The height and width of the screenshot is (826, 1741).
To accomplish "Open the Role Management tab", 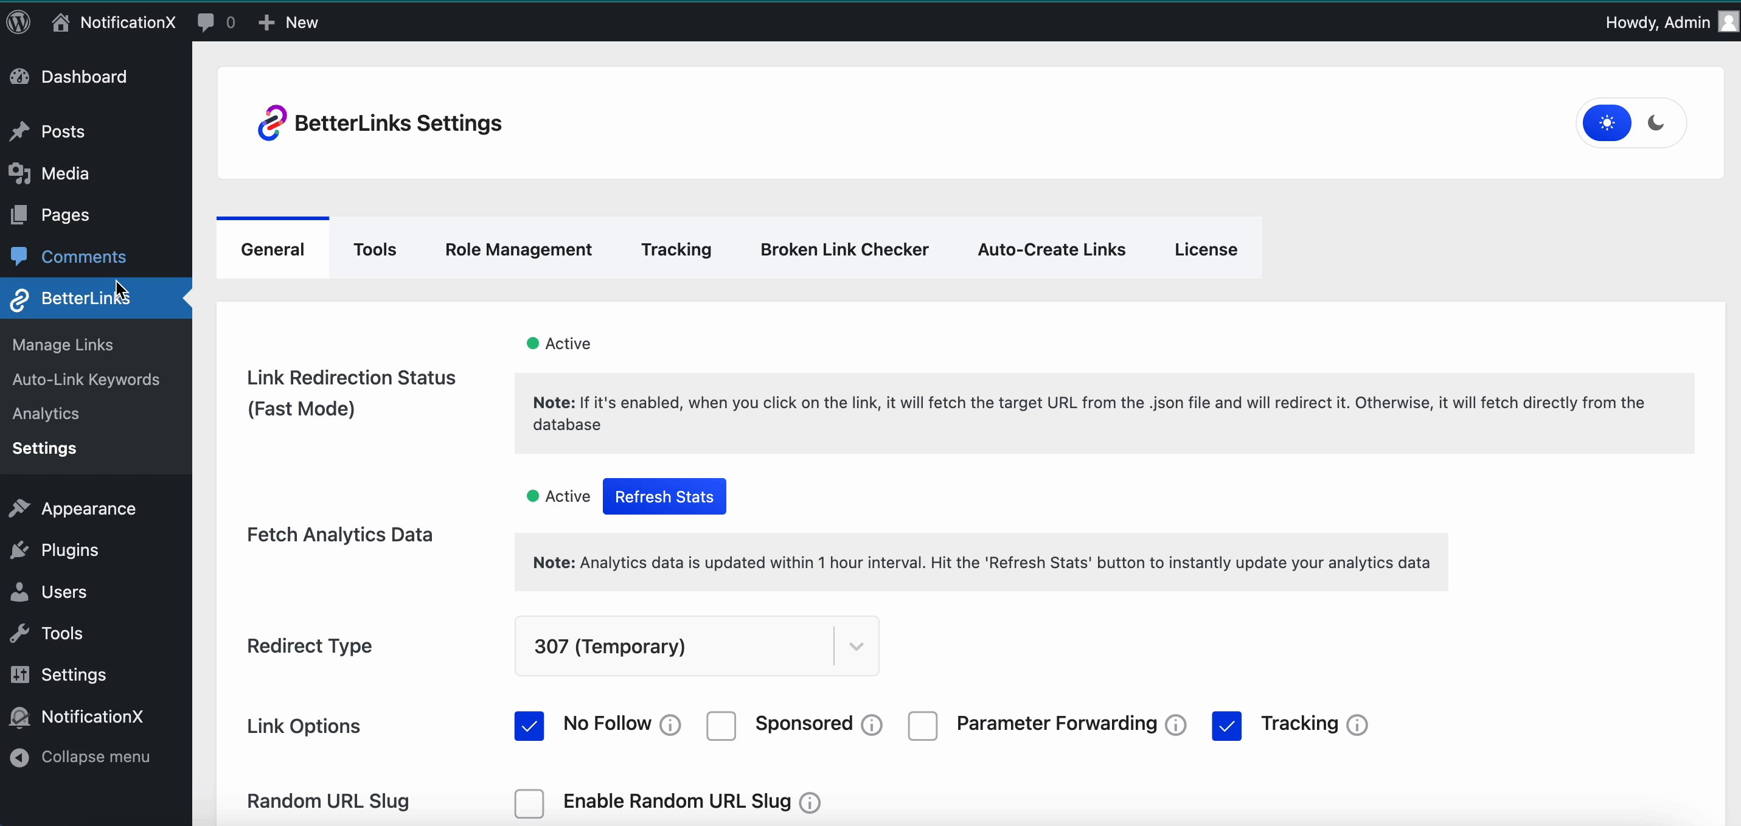I will pyautogui.click(x=518, y=249).
